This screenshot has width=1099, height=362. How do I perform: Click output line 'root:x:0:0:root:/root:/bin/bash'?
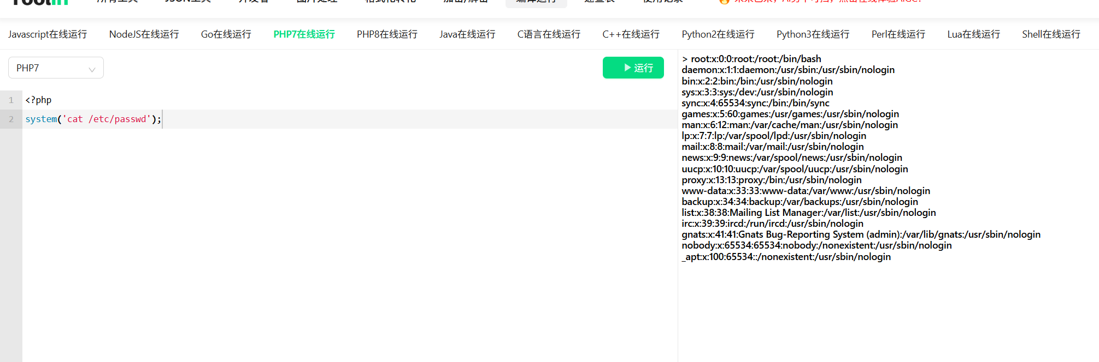tap(756, 59)
